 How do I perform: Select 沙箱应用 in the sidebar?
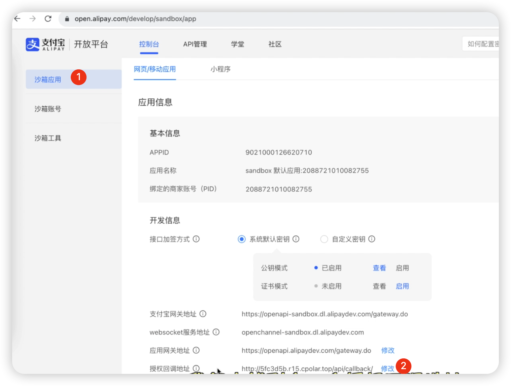click(x=73, y=79)
